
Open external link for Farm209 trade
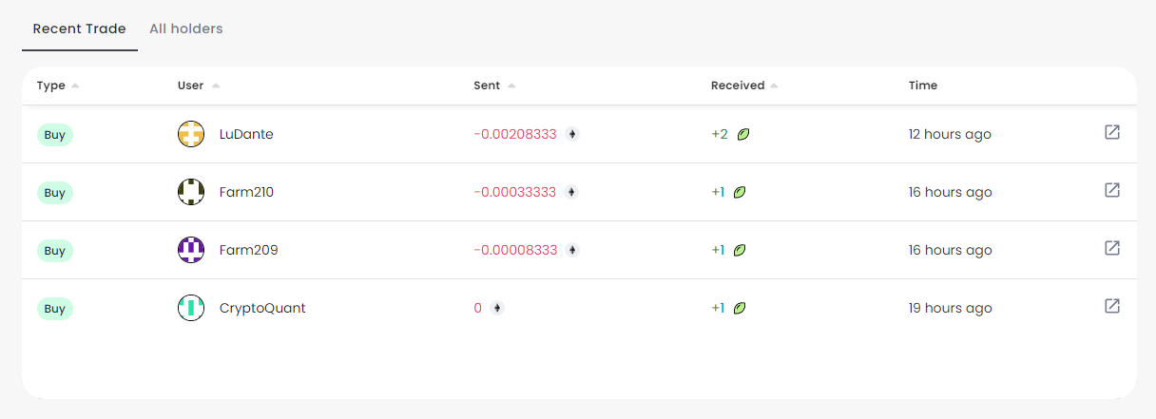(1111, 248)
